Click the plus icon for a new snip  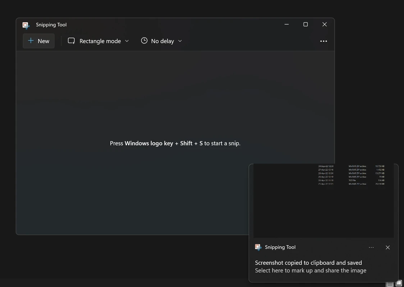point(31,41)
